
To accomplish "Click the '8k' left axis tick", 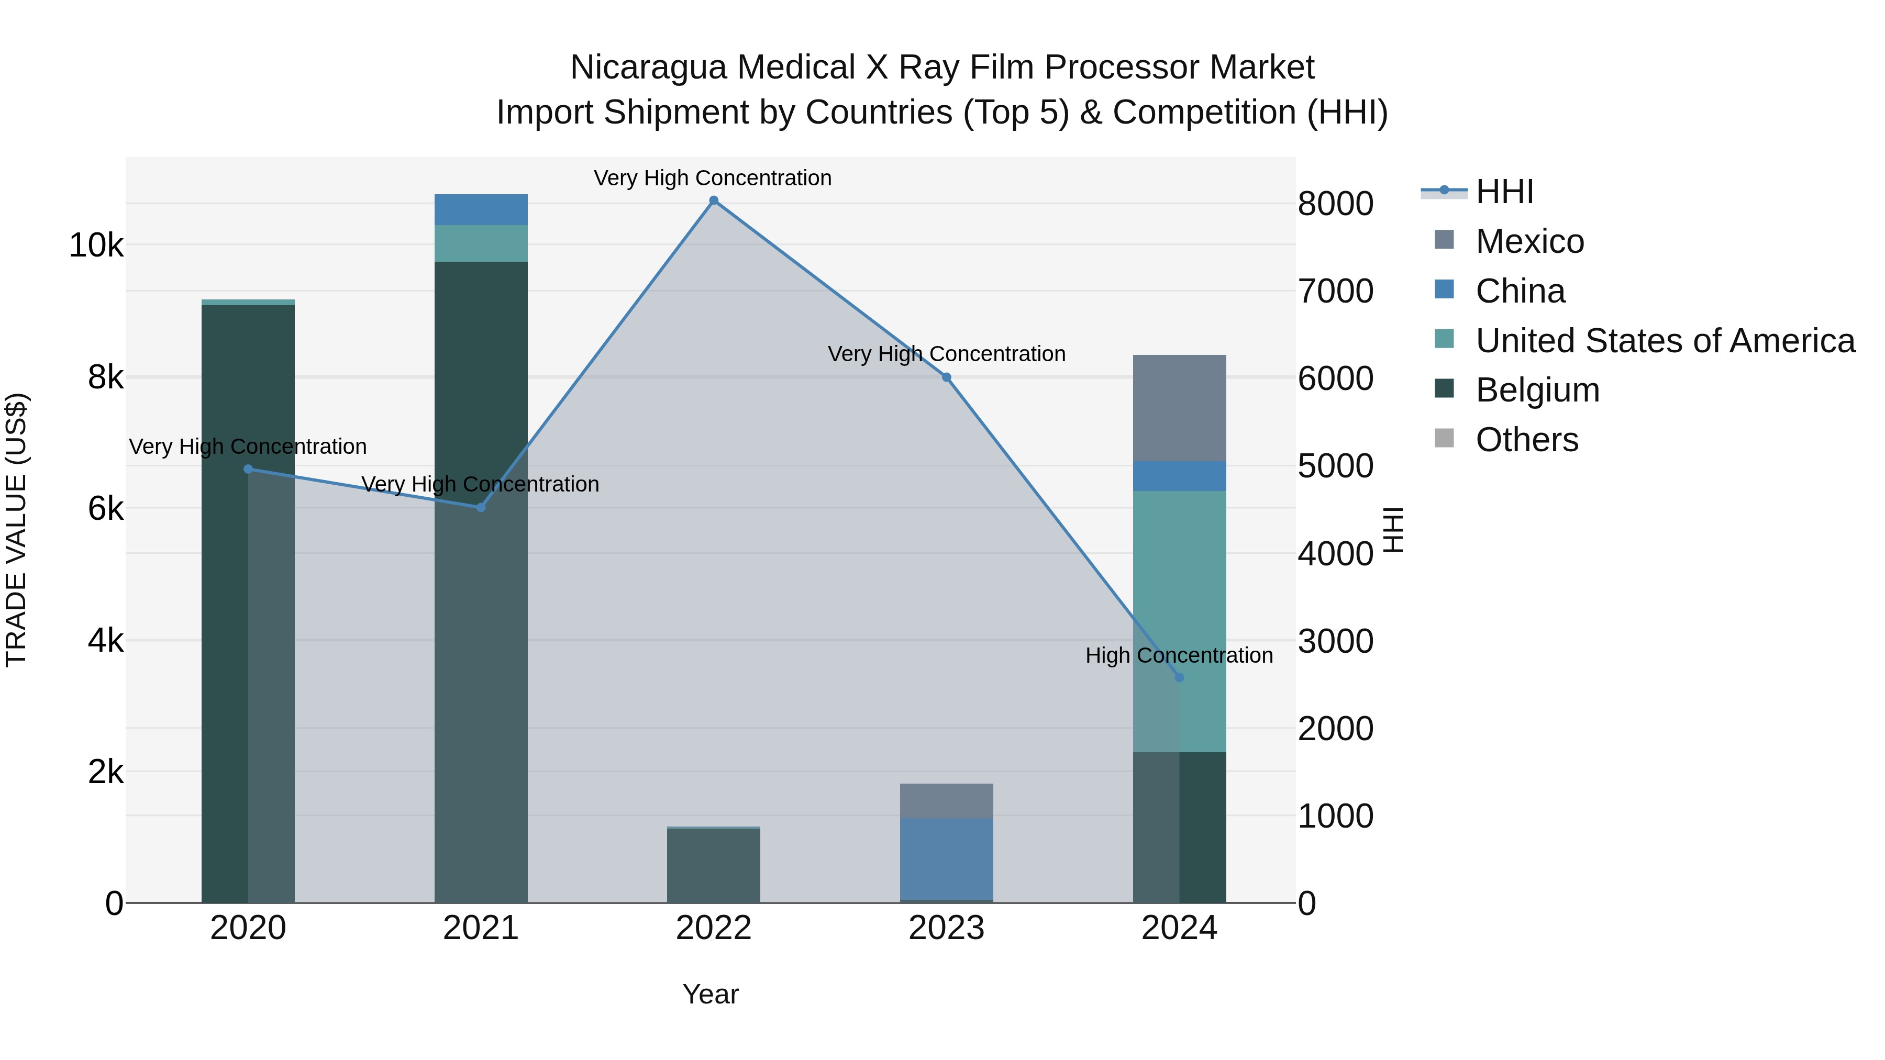I will click(105, 377).
